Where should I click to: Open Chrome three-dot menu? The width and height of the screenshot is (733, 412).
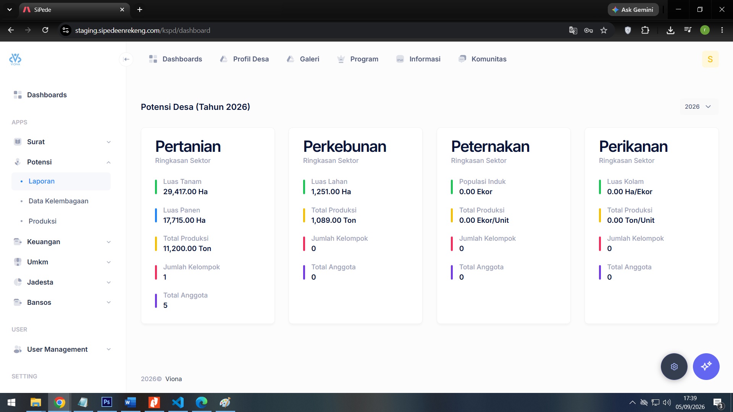[722, 30]
